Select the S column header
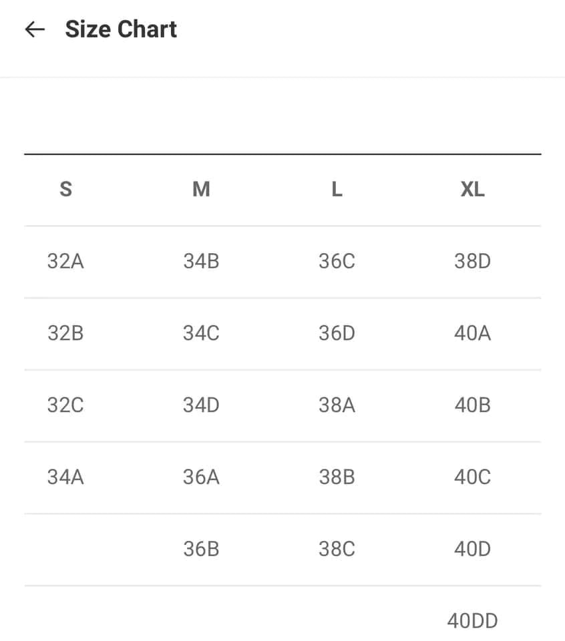This screenshot has height=641, width=565. pyautogui.click(x=65, y=190)
